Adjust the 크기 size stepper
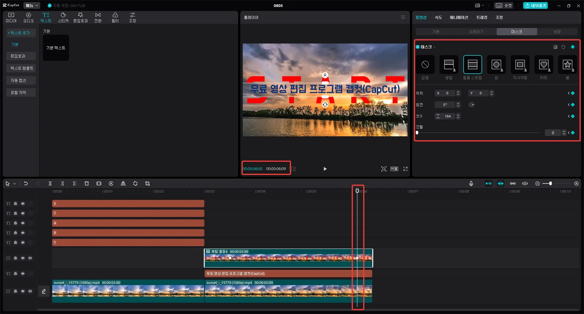 point(458,116)
